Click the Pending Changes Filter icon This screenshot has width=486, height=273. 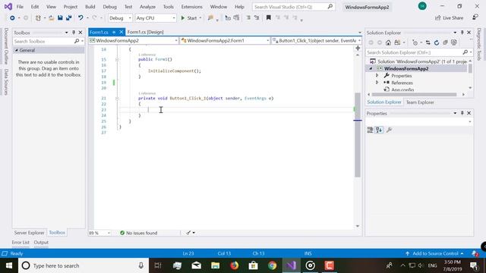tap(415, 42)
